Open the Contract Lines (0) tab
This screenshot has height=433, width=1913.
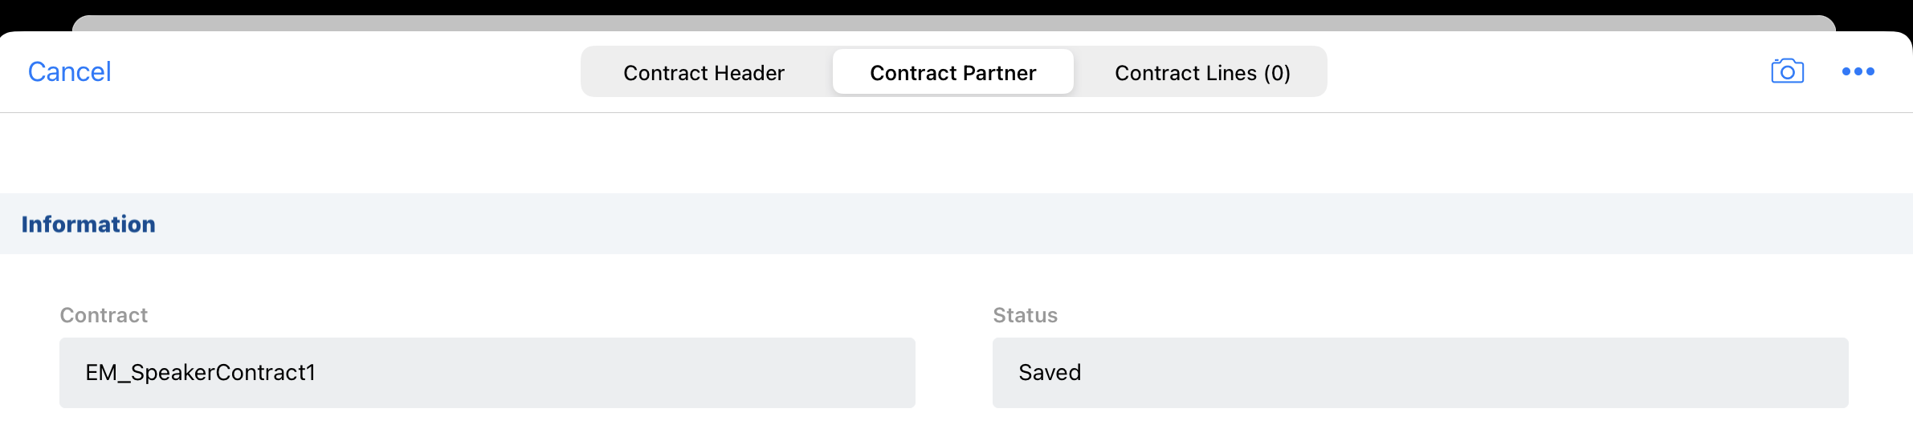tap(1202, 72)
